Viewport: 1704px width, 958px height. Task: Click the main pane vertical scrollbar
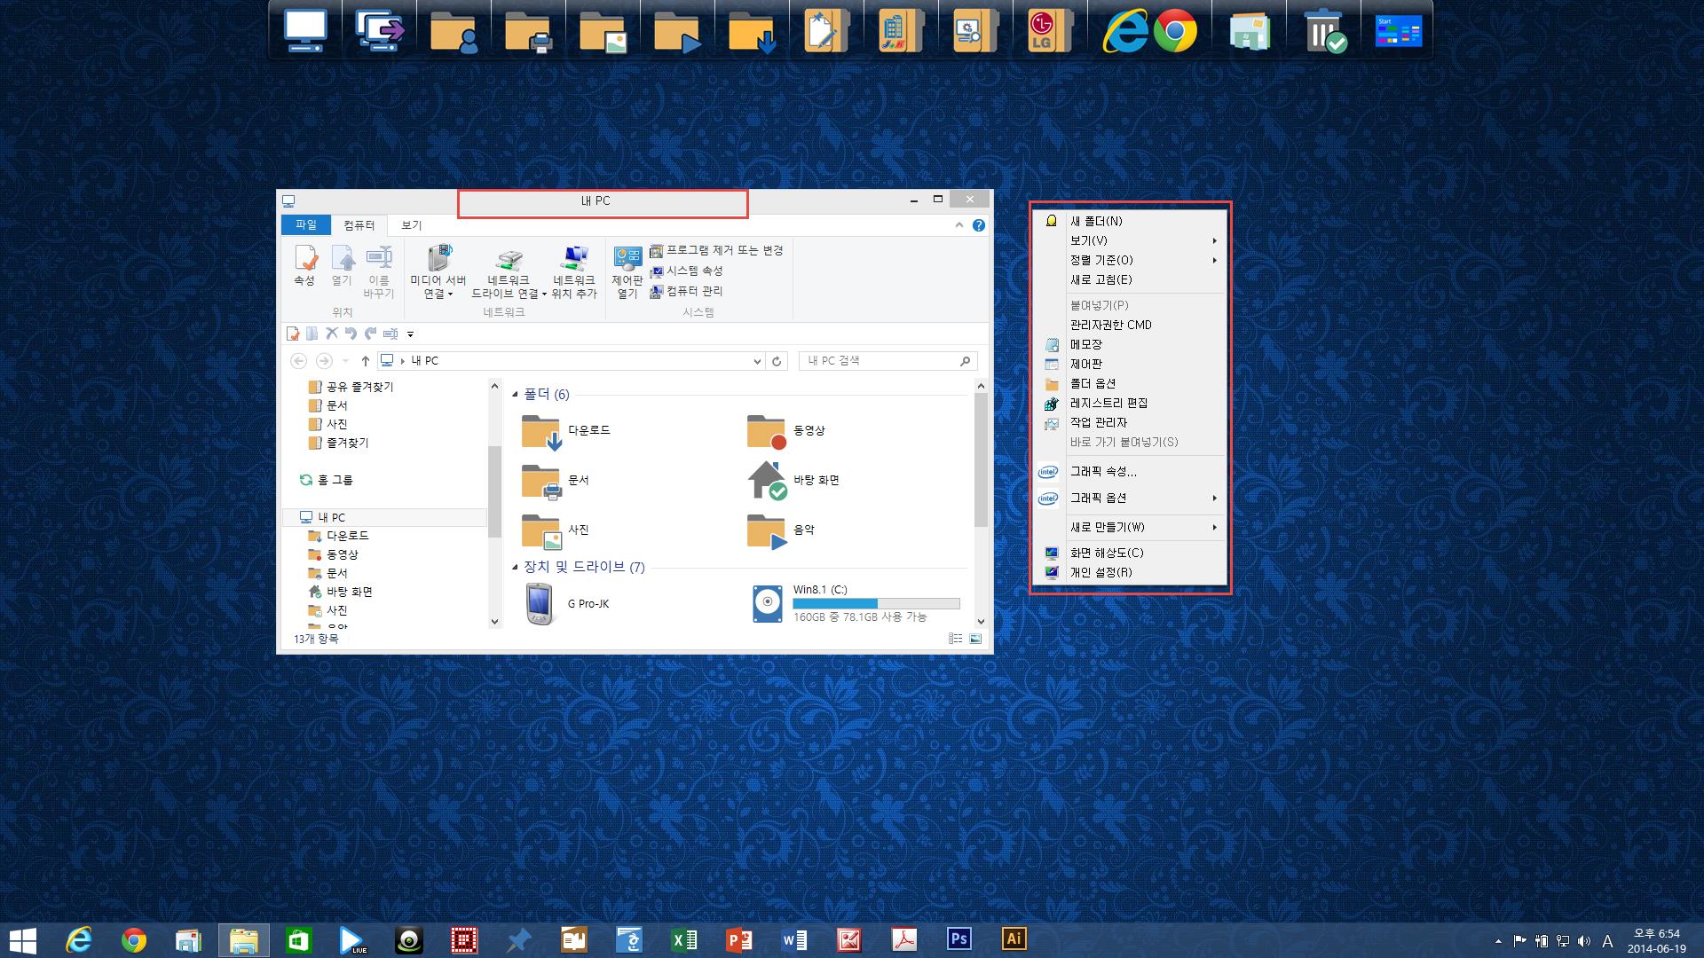click(x=981, y=459)
